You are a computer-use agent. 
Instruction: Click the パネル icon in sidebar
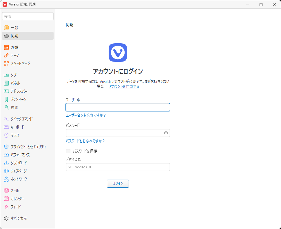click(6, 83)
